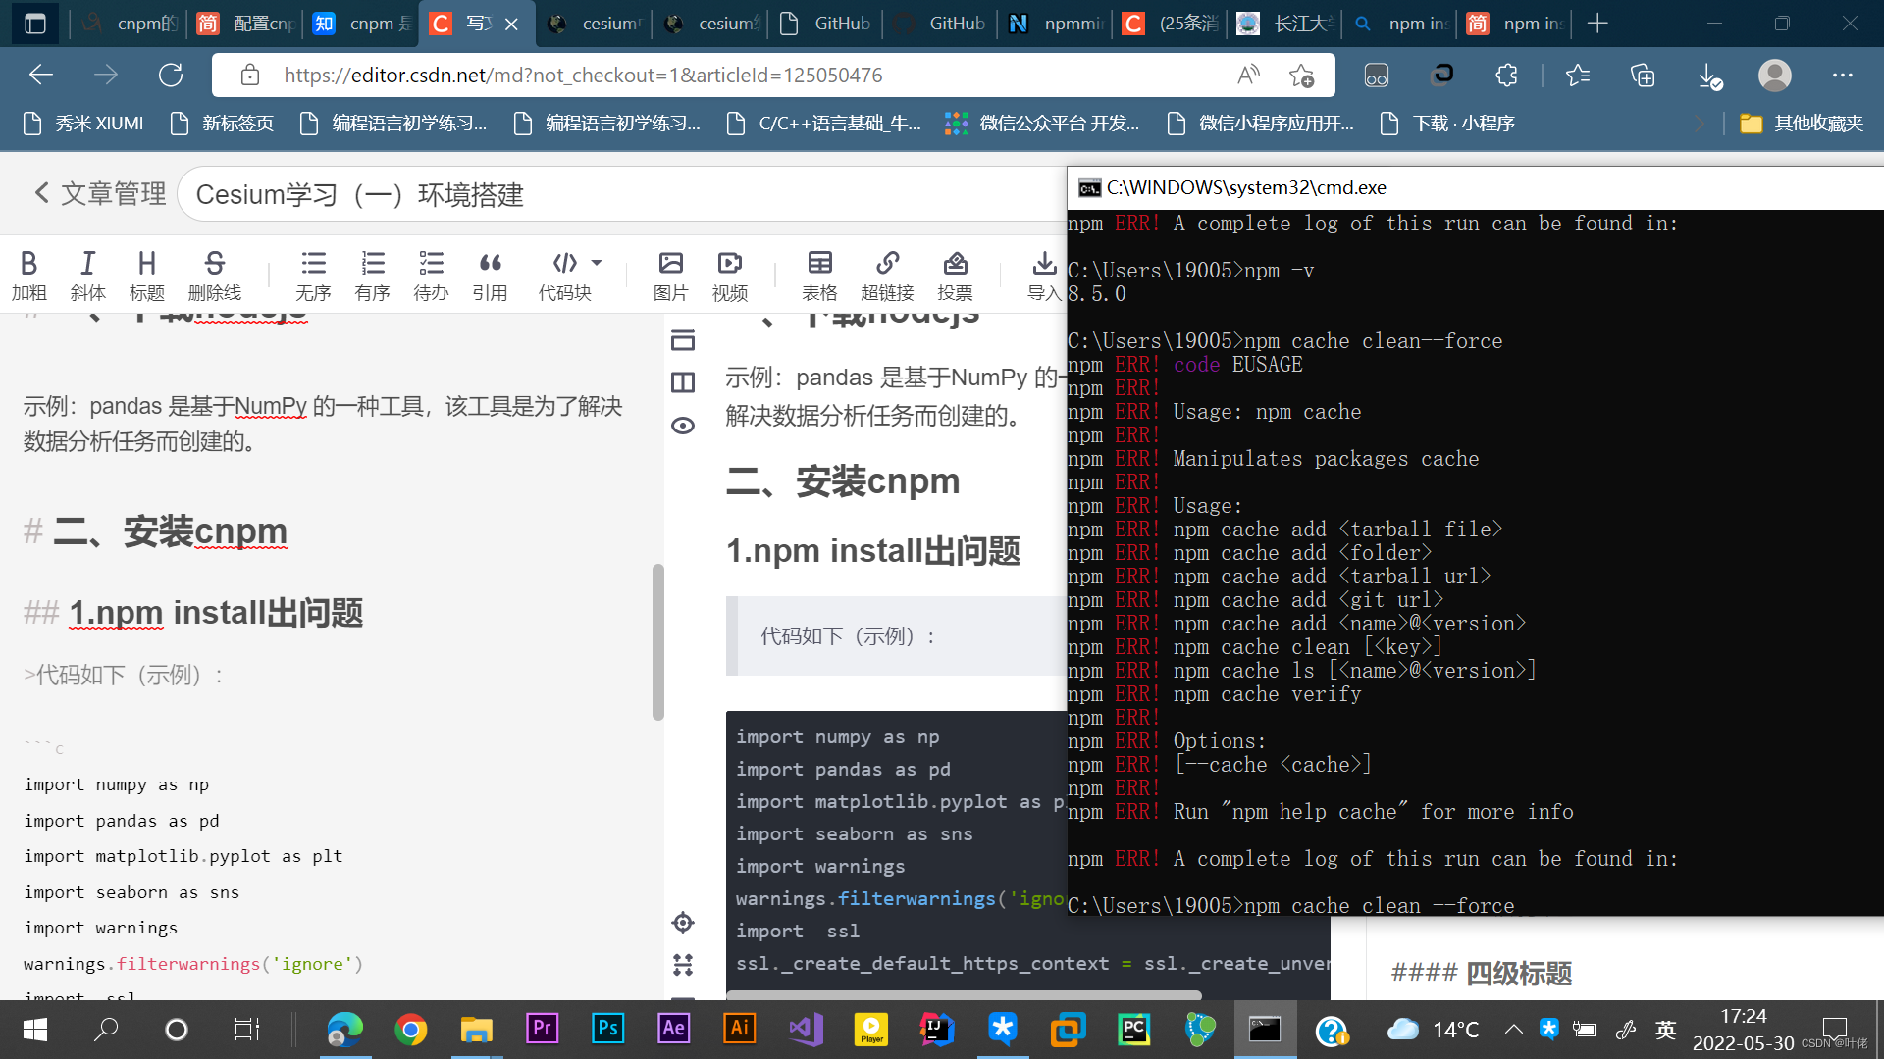Apply italic formatting (斜体)
This screenshot has height=1059, width=1884.
click(x=87, y=275)
